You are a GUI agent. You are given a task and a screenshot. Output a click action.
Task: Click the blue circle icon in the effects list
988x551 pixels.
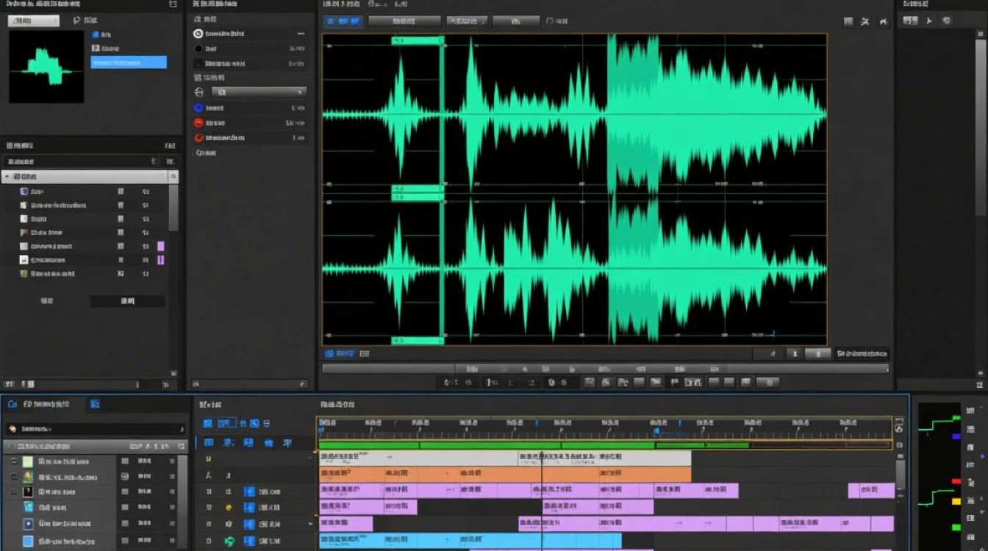point(198,107)
